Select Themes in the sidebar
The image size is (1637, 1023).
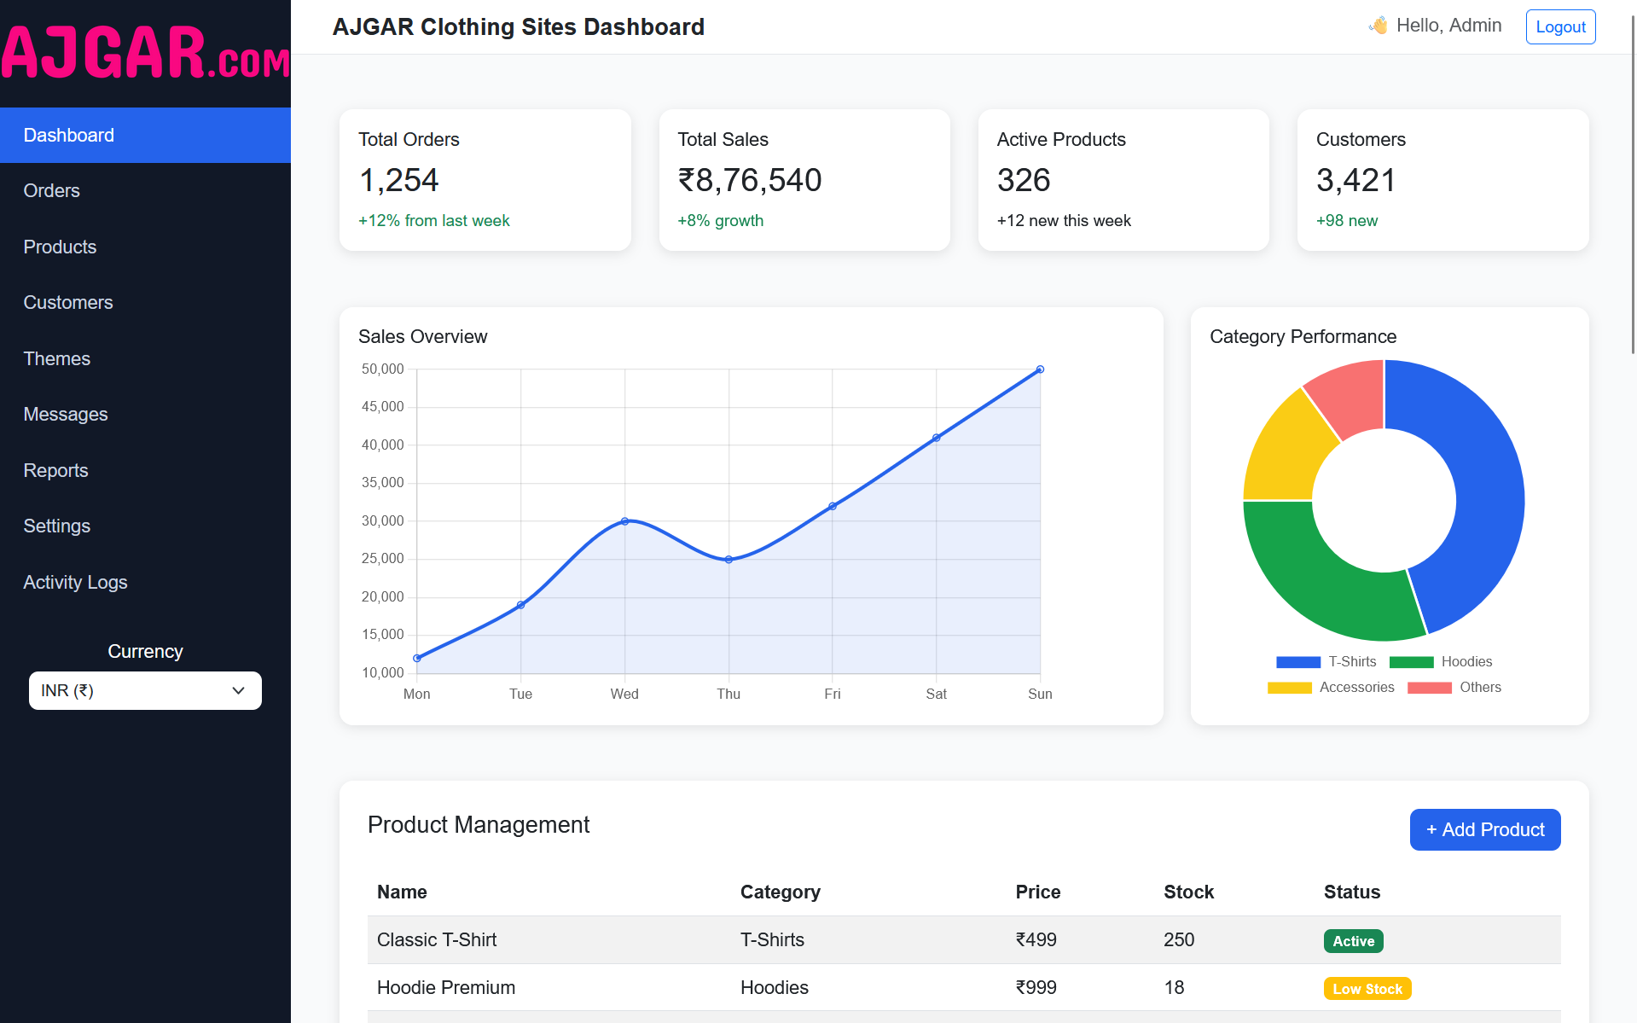pyautogui.click(x=57, y=359)
